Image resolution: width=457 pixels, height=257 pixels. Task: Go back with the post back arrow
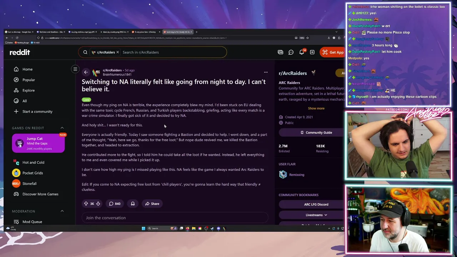tap(86, 72)
